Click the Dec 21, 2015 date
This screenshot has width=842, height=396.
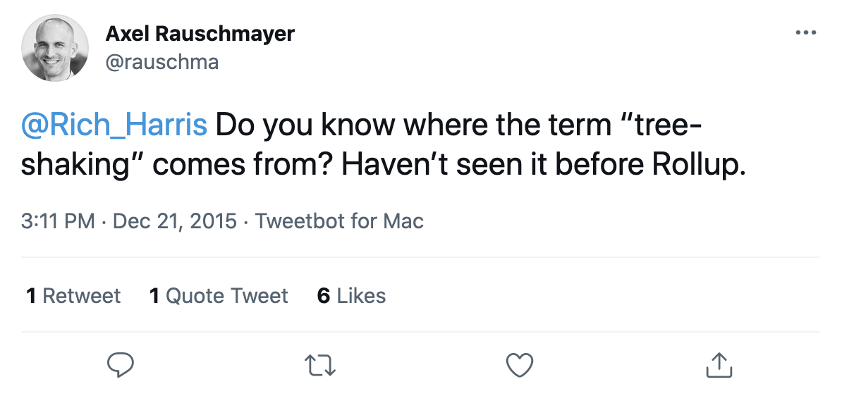(x=174, y=221)
